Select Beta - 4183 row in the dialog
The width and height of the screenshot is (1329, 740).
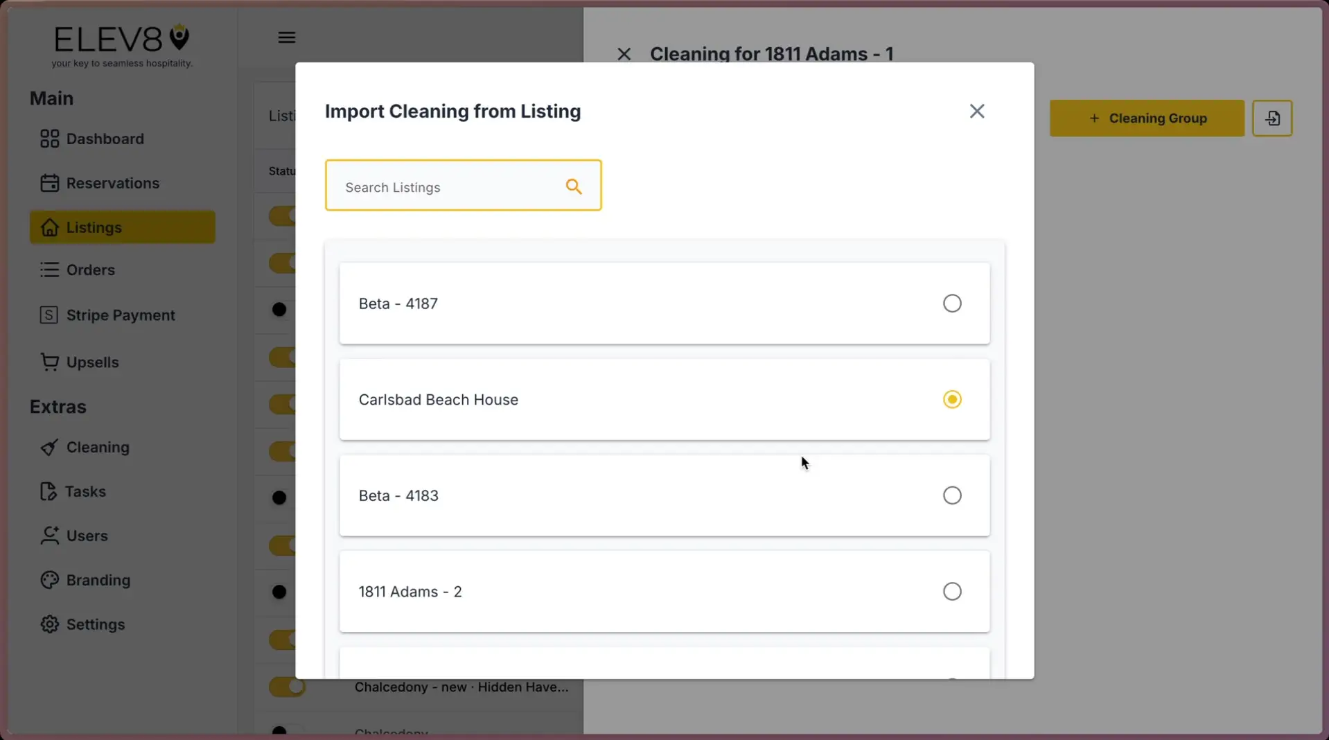(x=664, y=495)
